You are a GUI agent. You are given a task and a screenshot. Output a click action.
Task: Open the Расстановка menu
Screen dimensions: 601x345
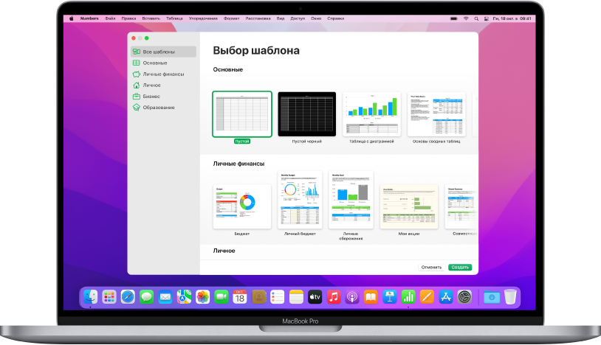(x=258, y=18)
